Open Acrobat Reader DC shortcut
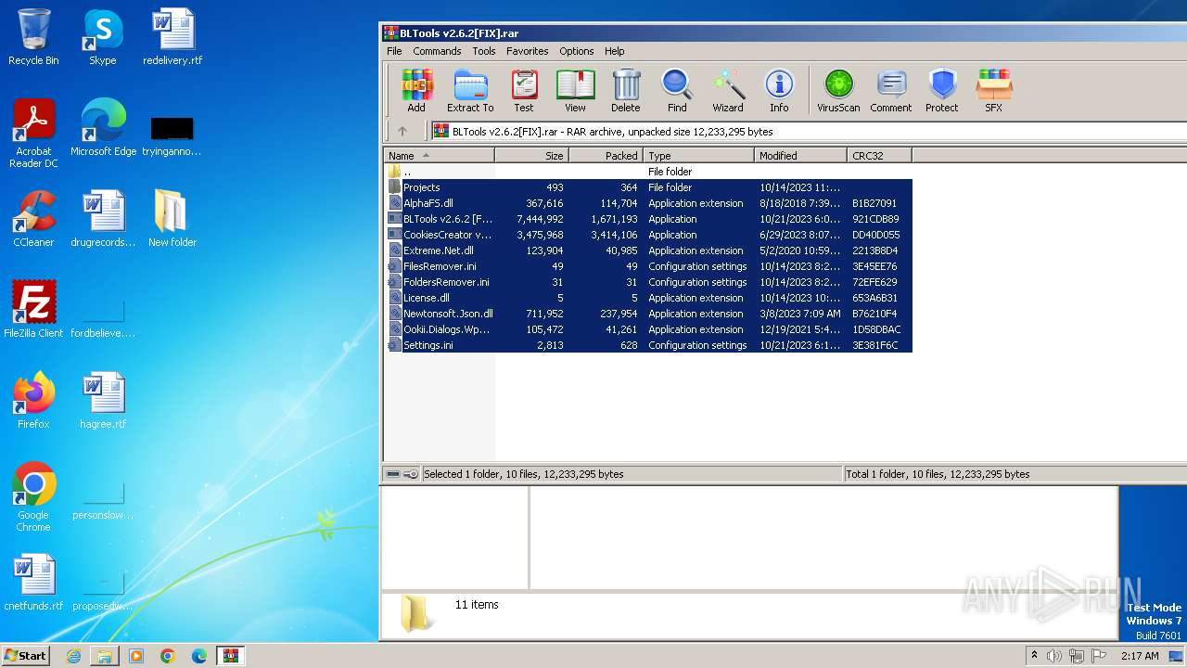 (x=33, y=134)
